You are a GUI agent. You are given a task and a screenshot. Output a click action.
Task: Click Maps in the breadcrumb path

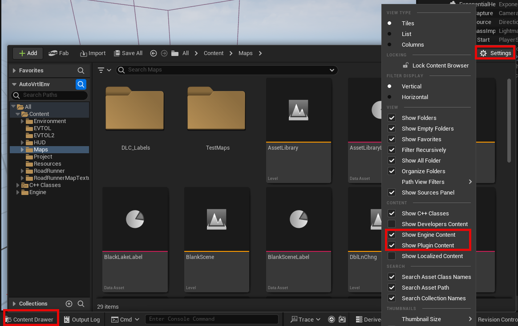pyautogui.click(x=245, y=53)
